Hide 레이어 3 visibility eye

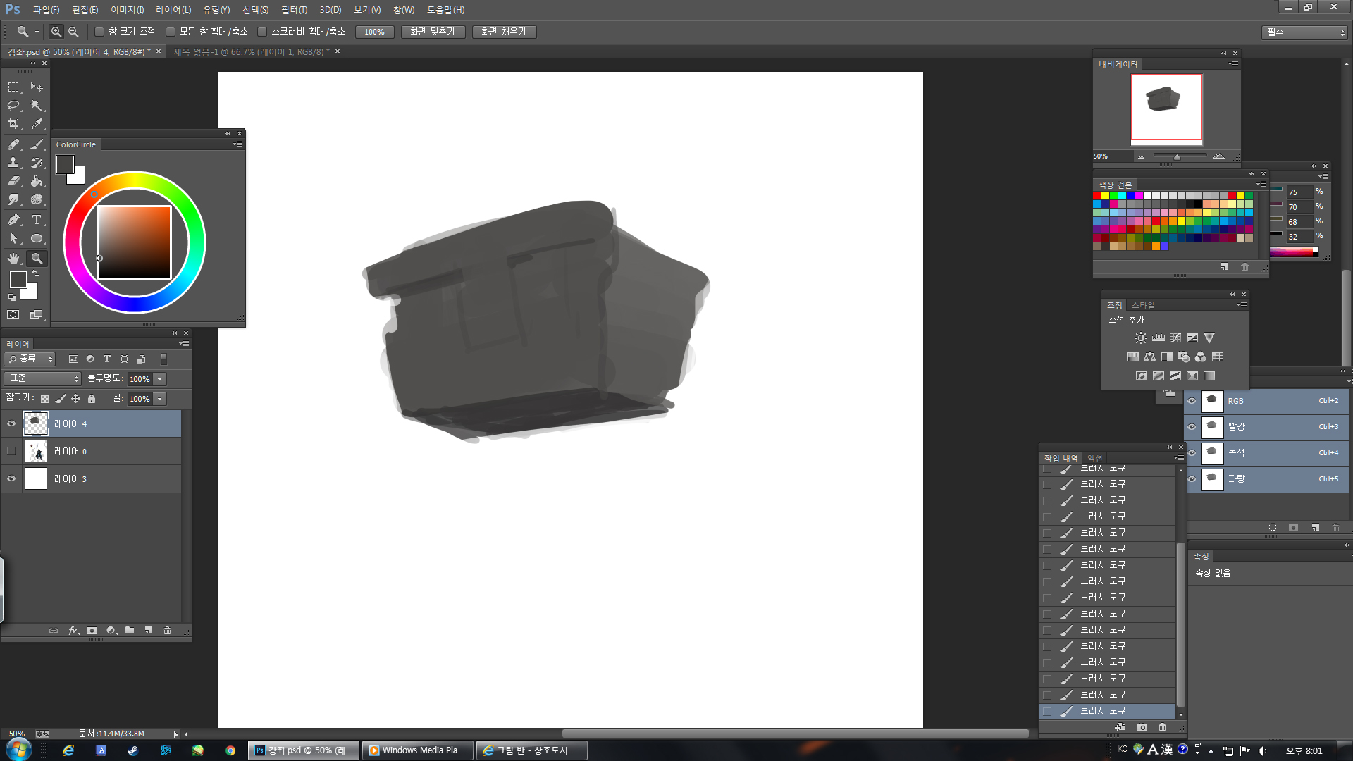tap(11, 478)
